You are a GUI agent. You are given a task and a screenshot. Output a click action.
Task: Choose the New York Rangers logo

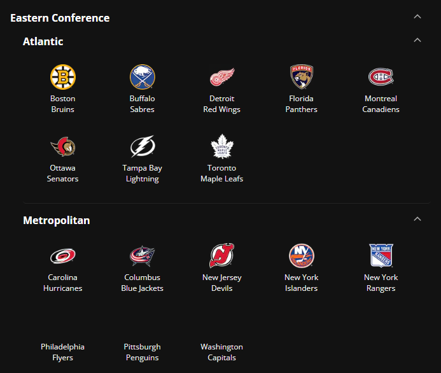[381, 256]
